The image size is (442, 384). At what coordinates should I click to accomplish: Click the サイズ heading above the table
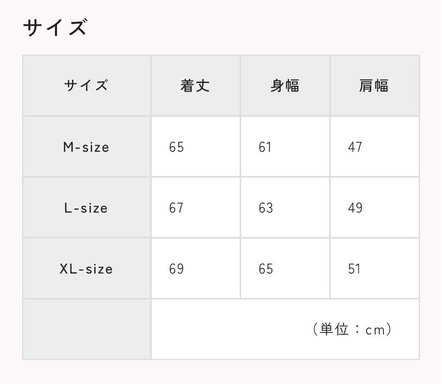(55, 28)
